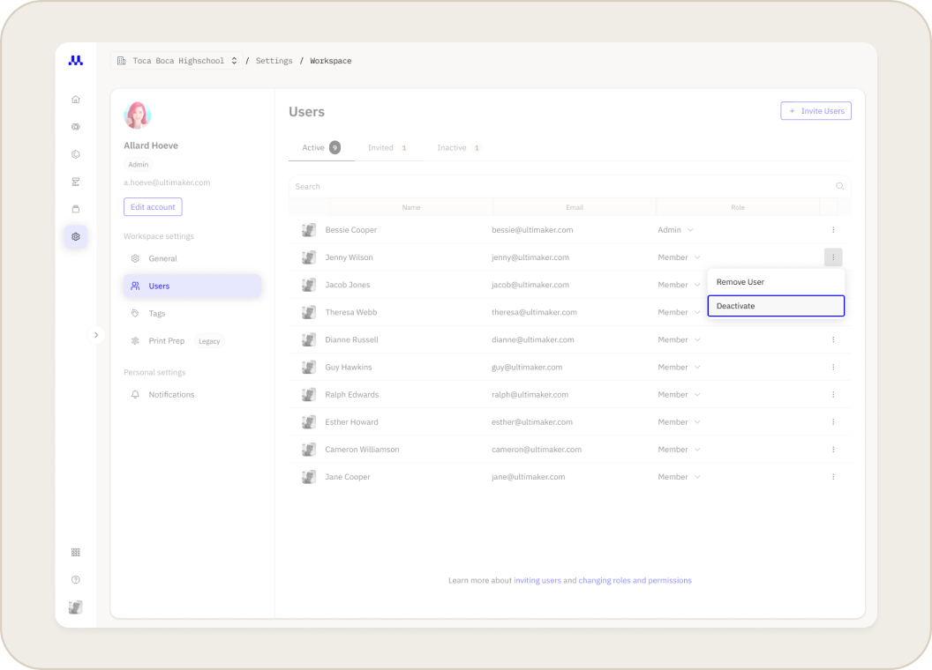The height and width of the screenshot is (670, 932).
Task: Click the Edit account button
Action: 153,206
